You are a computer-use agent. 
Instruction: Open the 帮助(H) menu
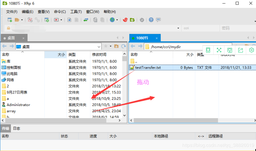(110, 12)
